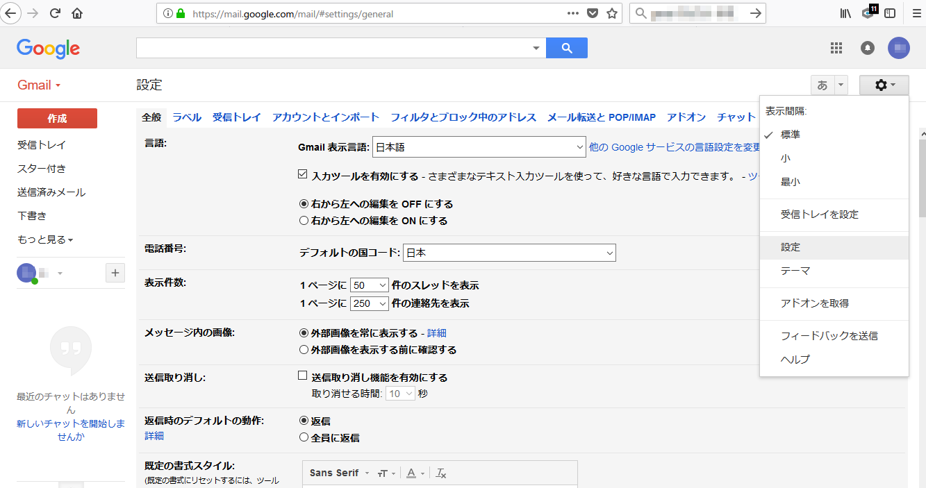926x488 pixels.
Task: Bookmark page with the star icon
Action: tap(611, 13)
